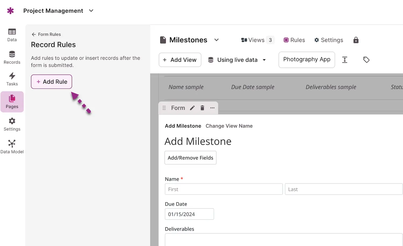Delete the Form using trash icon
403x246 pixels.
coord(202,108)
